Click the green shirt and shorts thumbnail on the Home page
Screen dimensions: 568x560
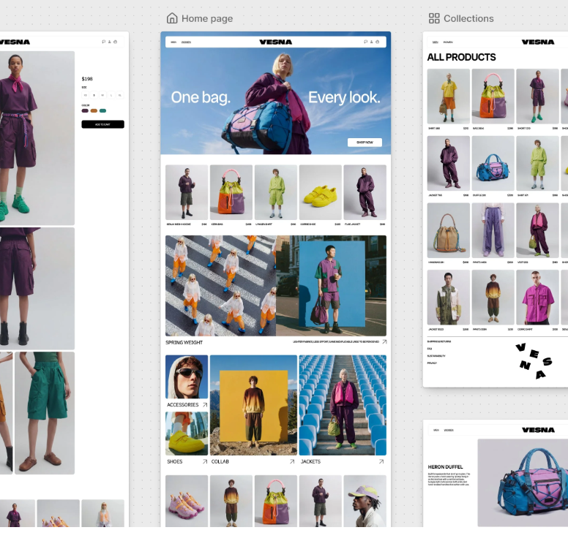tap(276, 192)
